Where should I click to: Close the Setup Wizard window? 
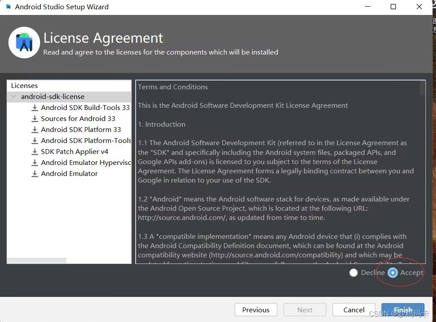pos(419,7)
